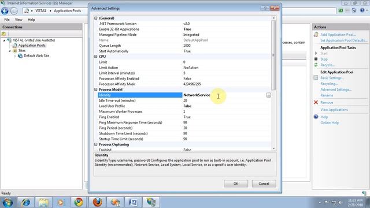Screen dimensions: 370x208
Task: Click Cancel in Advanced Settings dialog
Action: click(x=264, y=184)
